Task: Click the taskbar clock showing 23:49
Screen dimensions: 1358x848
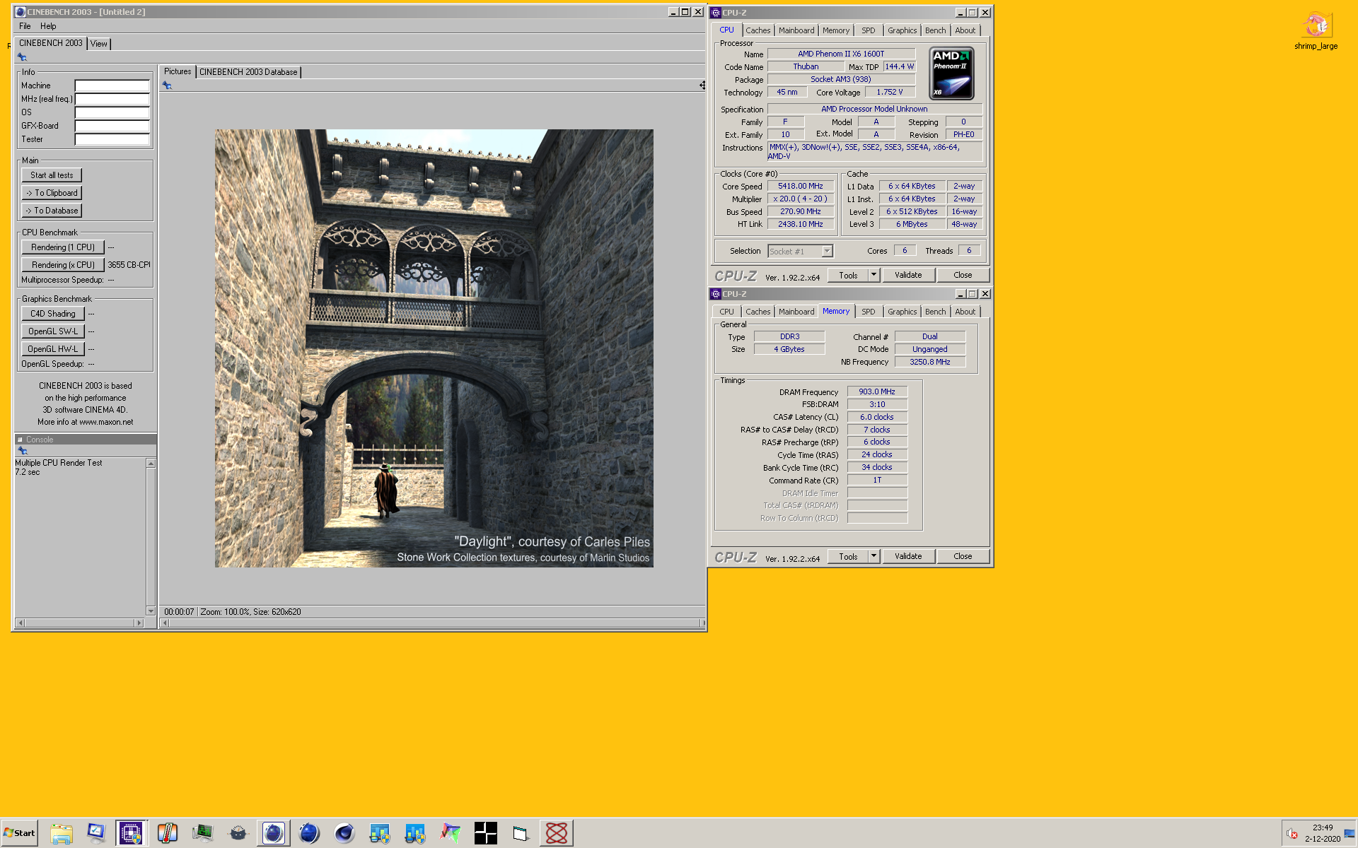Action: pyautogui.click(x=1323, y=828)
